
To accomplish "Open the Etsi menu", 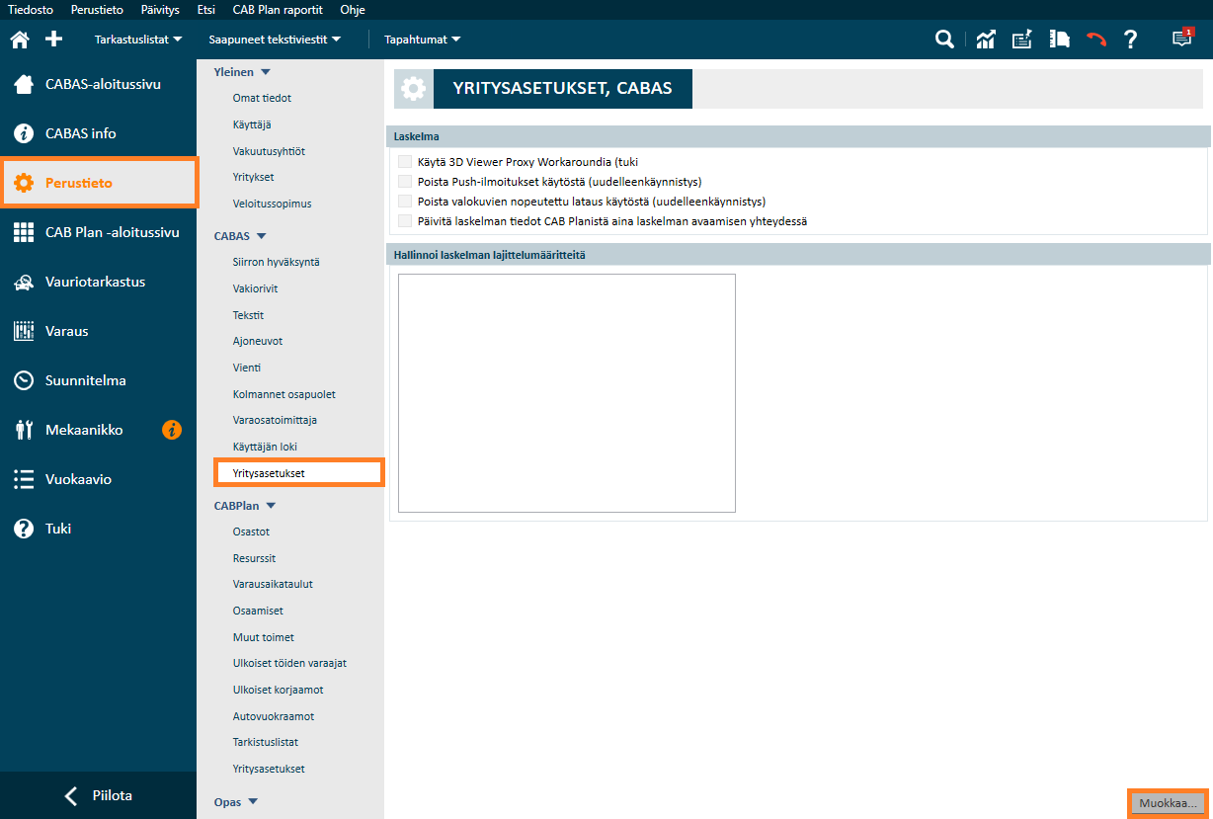I will click(206, 10).
